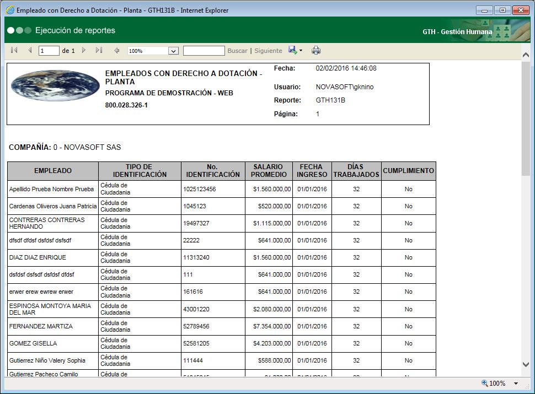The height and width of the screenshot is (394, 535).
Task: Click salary value $520.000,00
Action: click(x=274, y=206)
